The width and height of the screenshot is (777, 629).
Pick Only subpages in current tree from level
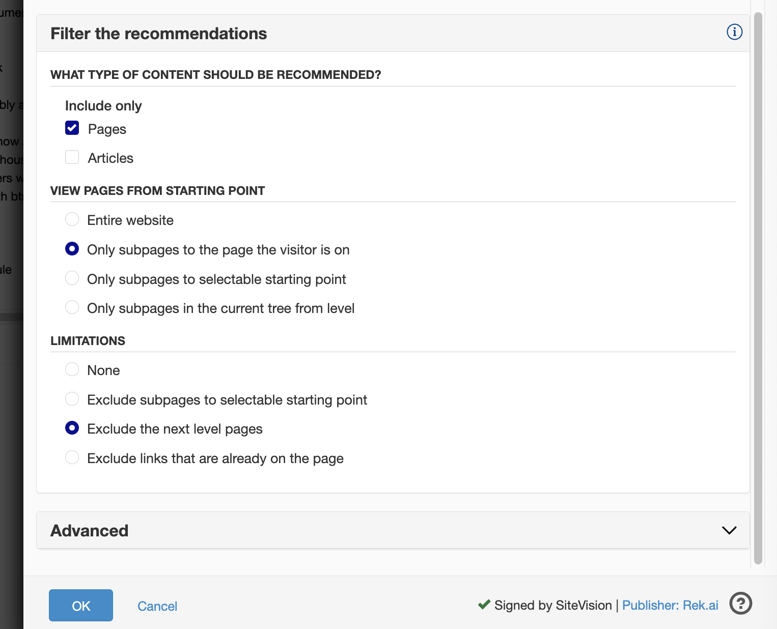coord(72,307)
